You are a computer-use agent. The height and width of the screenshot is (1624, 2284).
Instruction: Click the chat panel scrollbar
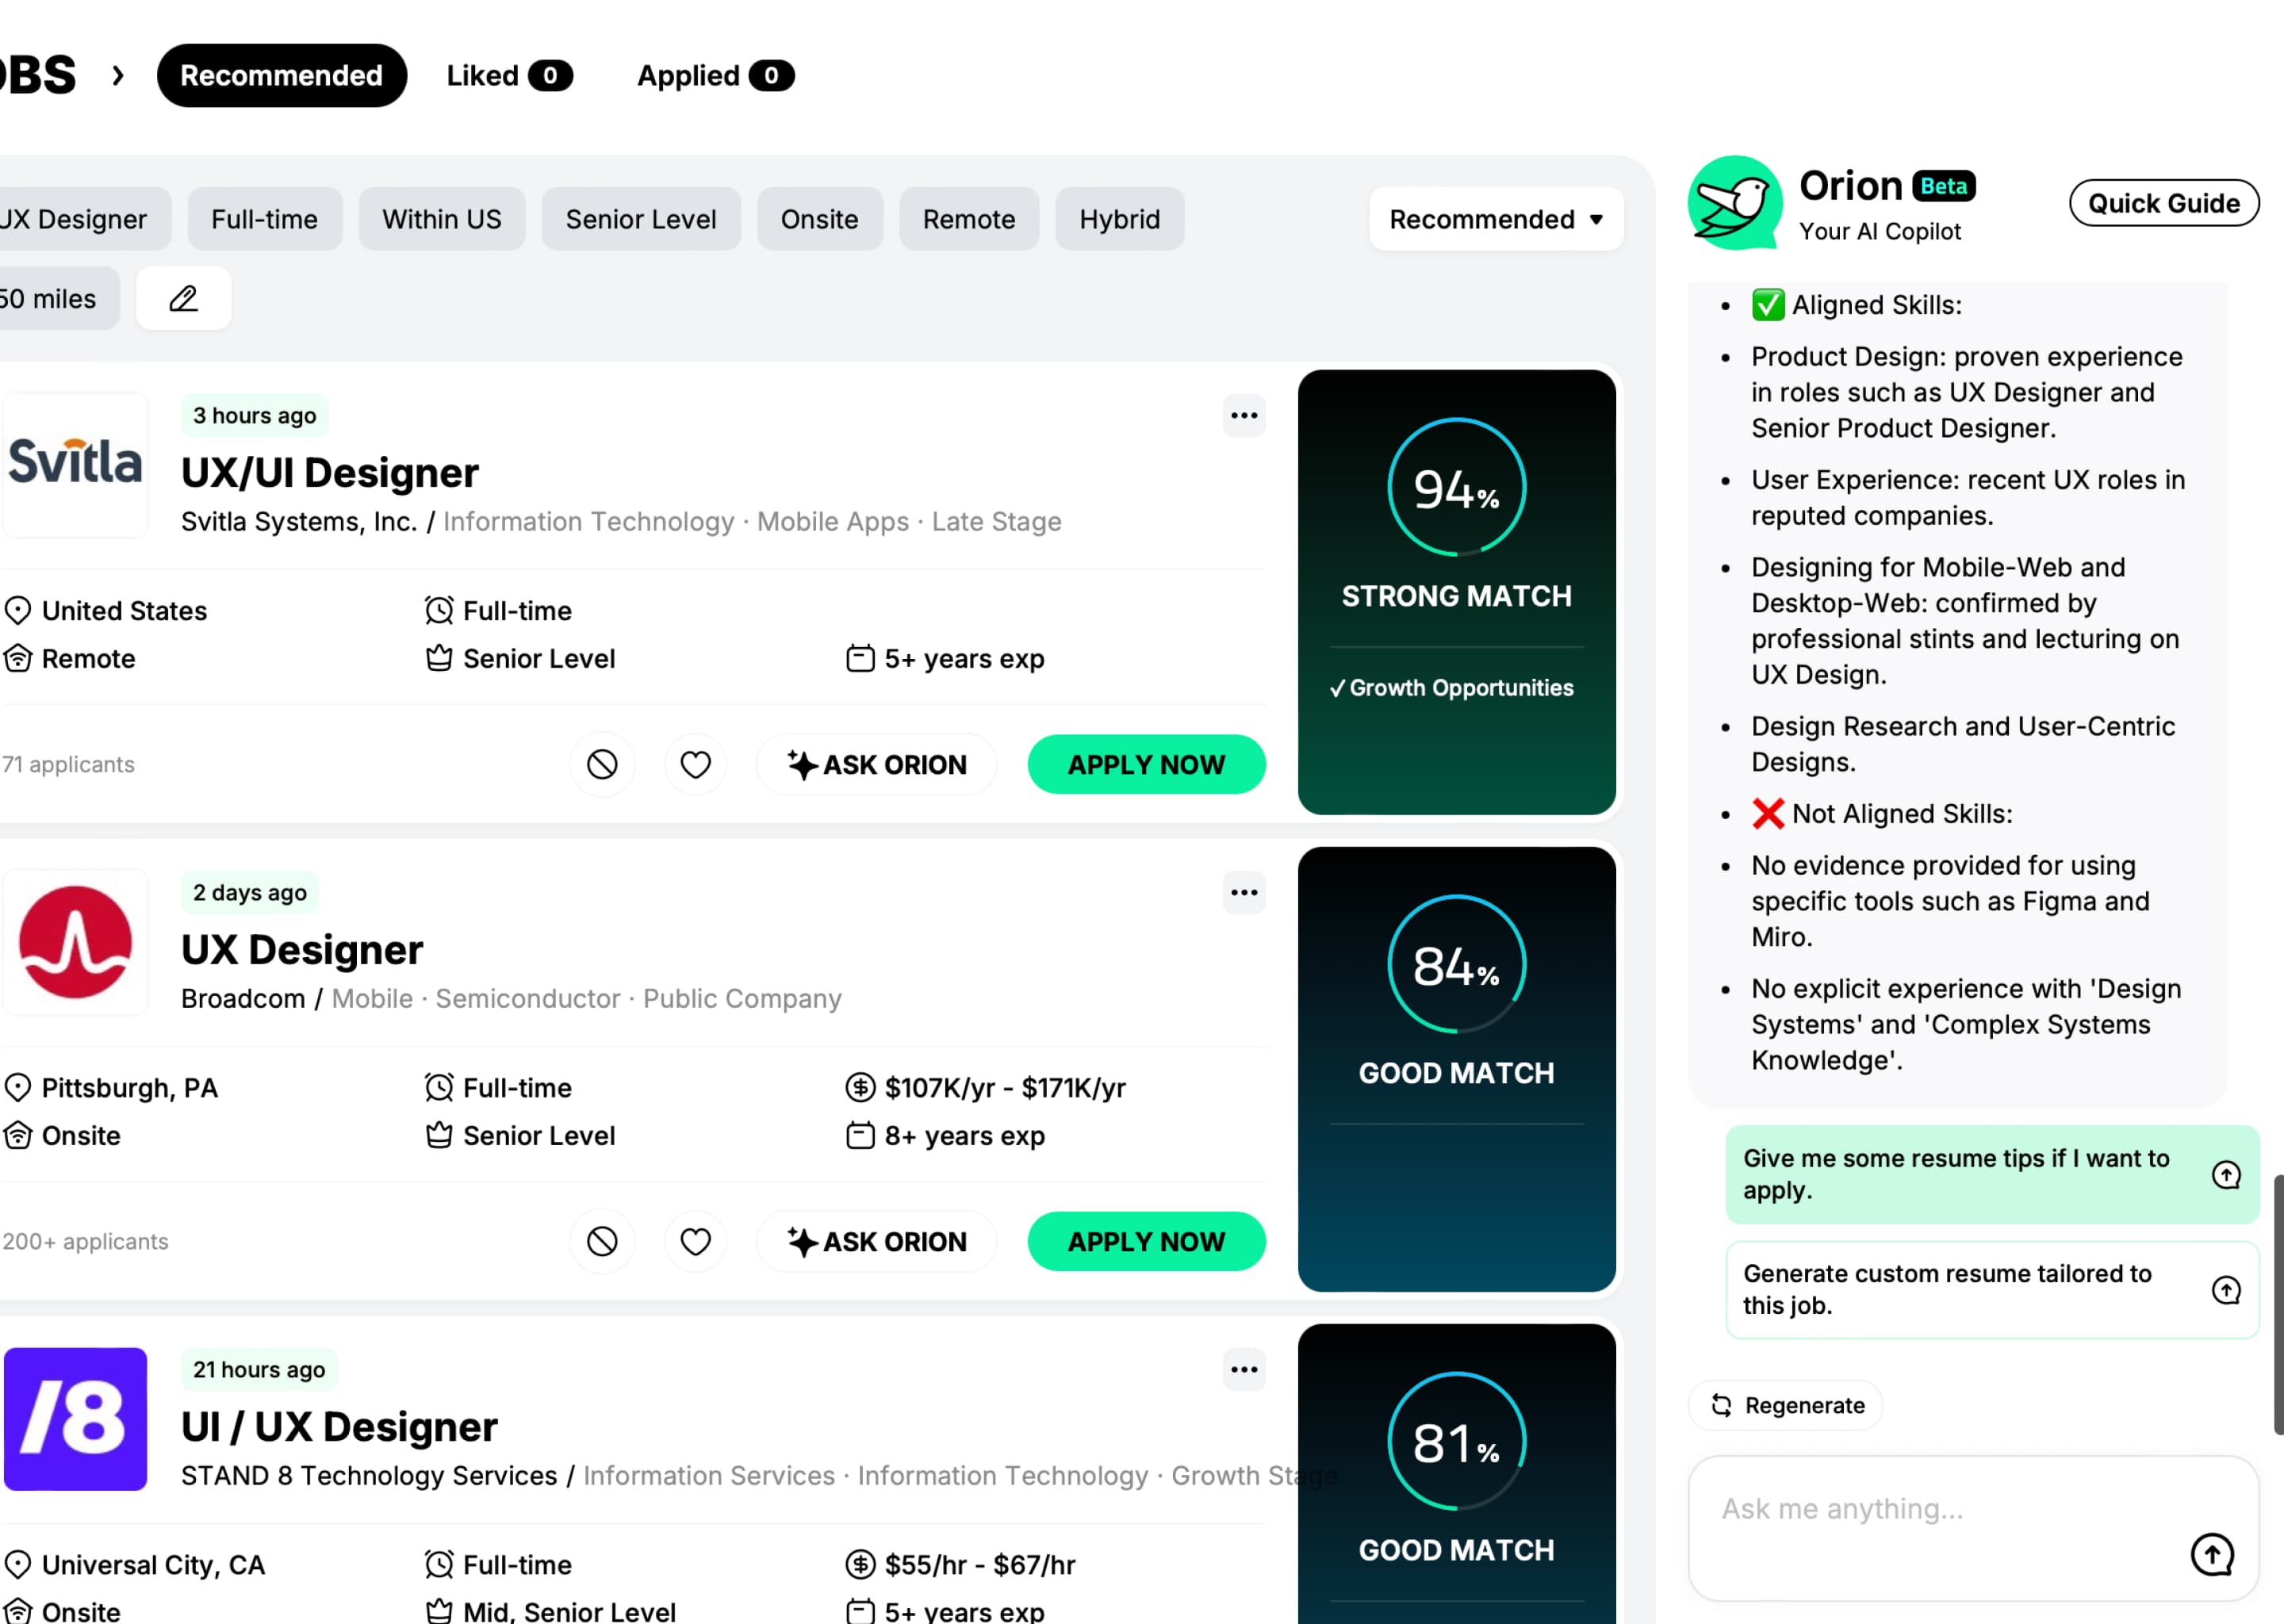pyautogui.click(x=2279, y=1305)
